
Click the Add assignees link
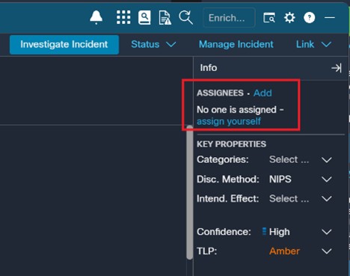262,93
